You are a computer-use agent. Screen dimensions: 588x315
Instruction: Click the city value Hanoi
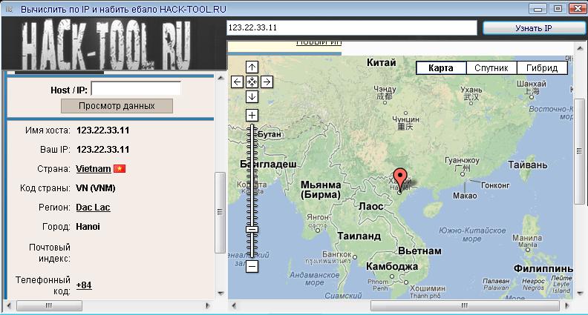coord(88,227)
